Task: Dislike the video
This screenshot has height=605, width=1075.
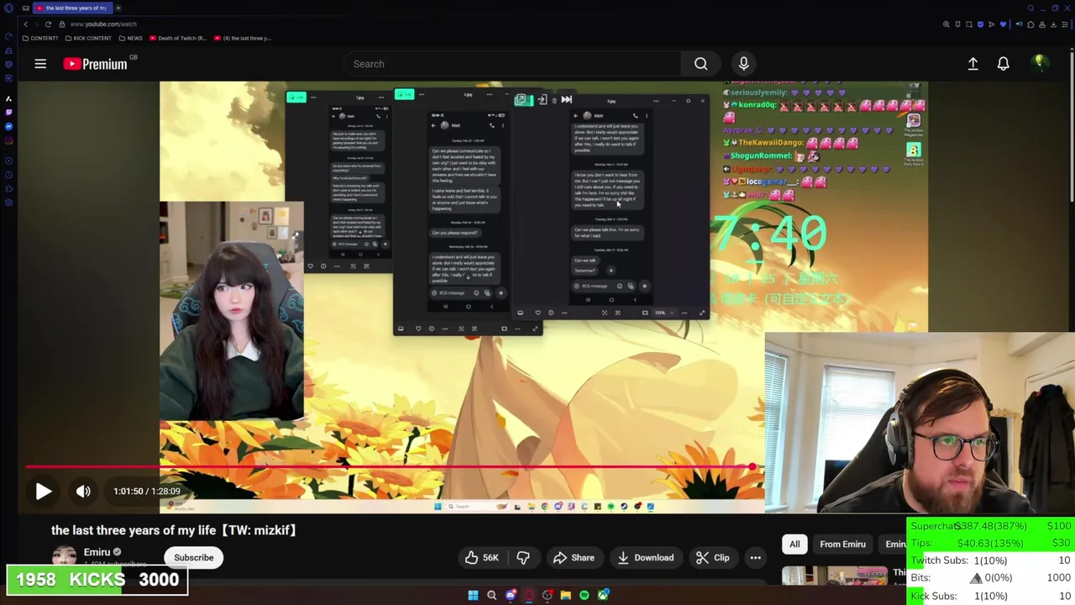Action: [x=523, y=558]
